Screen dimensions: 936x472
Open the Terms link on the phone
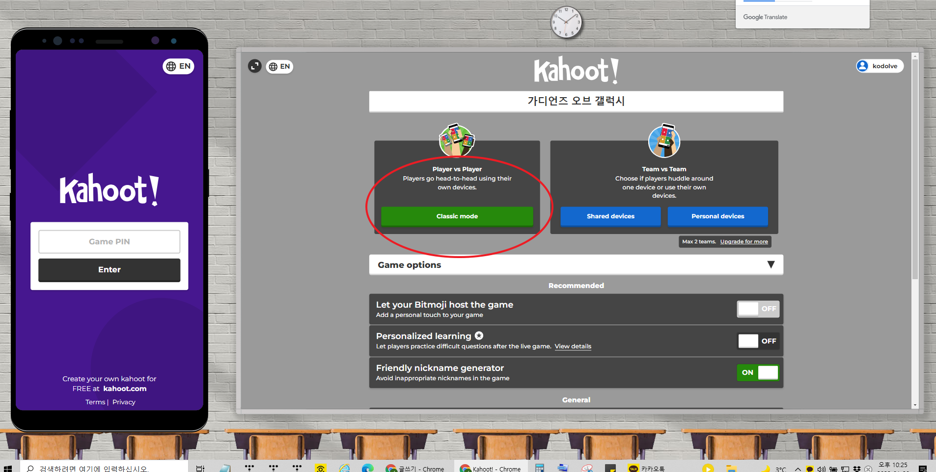click(x=95, y=402)
